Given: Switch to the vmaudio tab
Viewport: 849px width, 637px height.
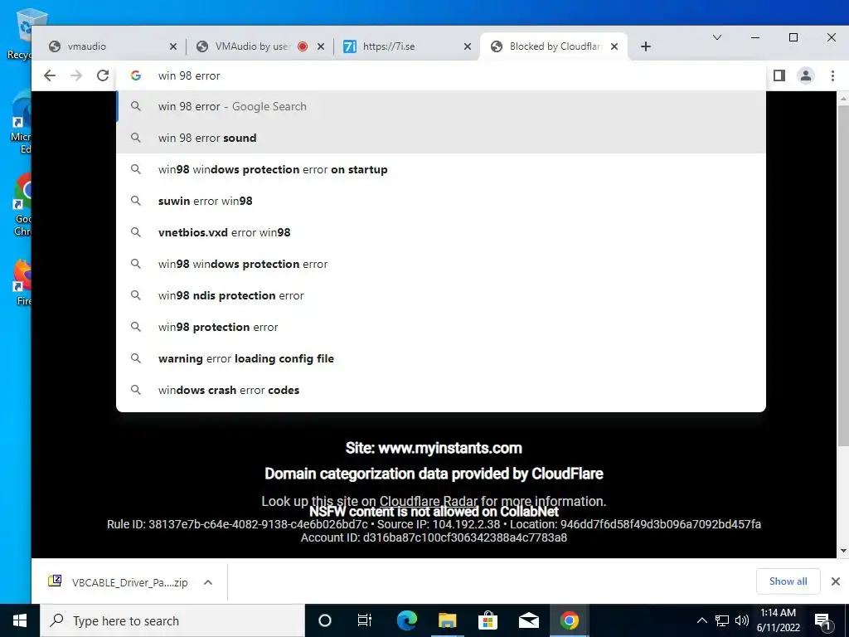Looking at the screenshot, I should [113, 46].
